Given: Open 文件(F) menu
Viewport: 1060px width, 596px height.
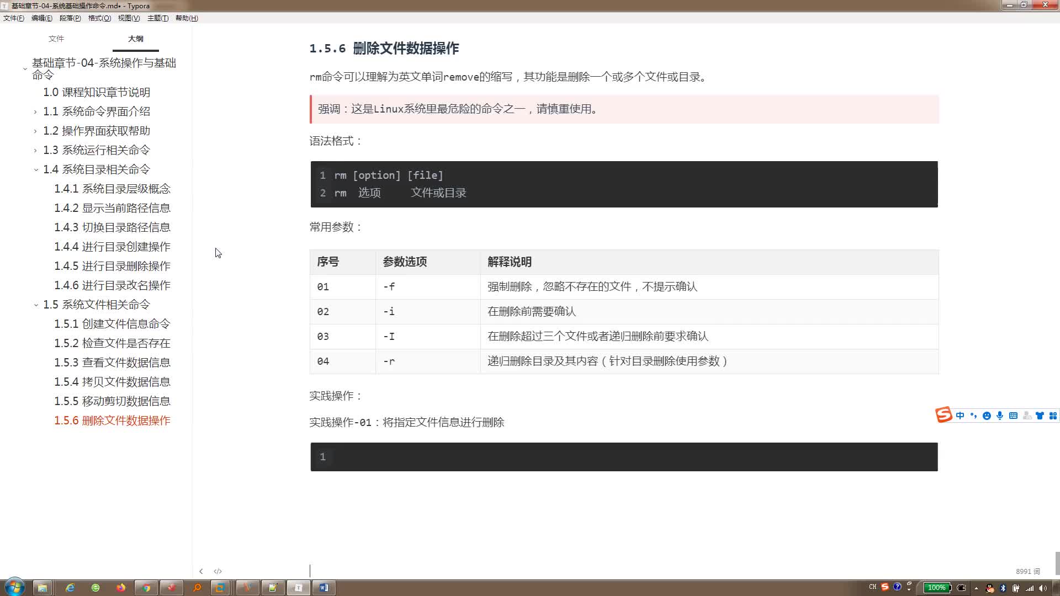Looking at the screenshot, I should [x=14, y=18].
